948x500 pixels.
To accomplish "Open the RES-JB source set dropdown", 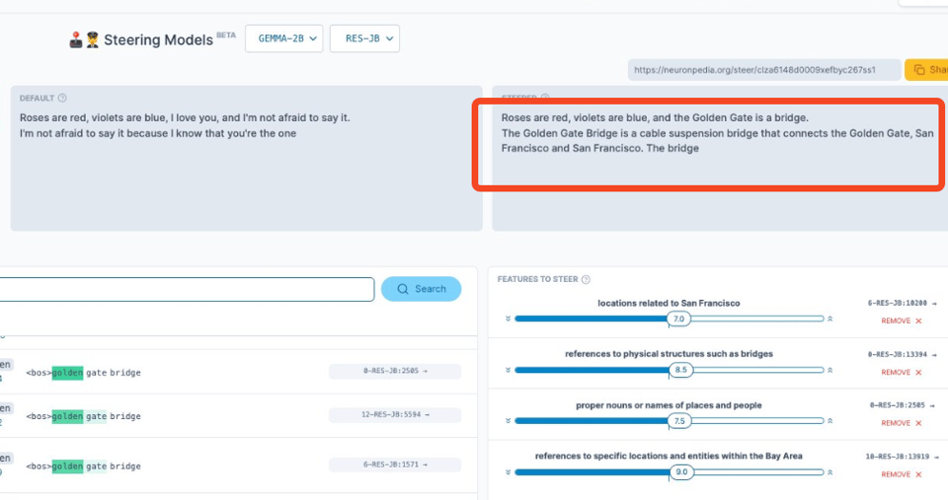I will point(363,38).
